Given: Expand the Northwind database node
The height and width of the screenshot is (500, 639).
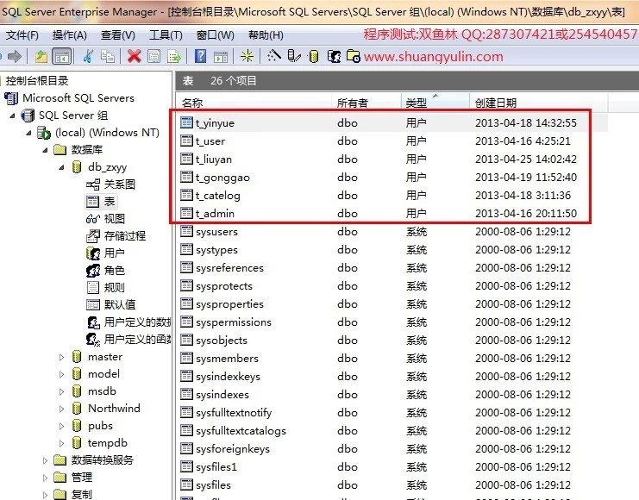Looking at the screenshot, I should point(61,409).
